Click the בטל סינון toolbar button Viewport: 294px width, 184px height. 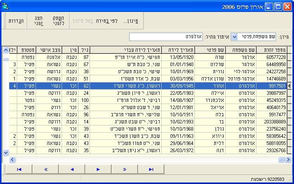(83, 21)
